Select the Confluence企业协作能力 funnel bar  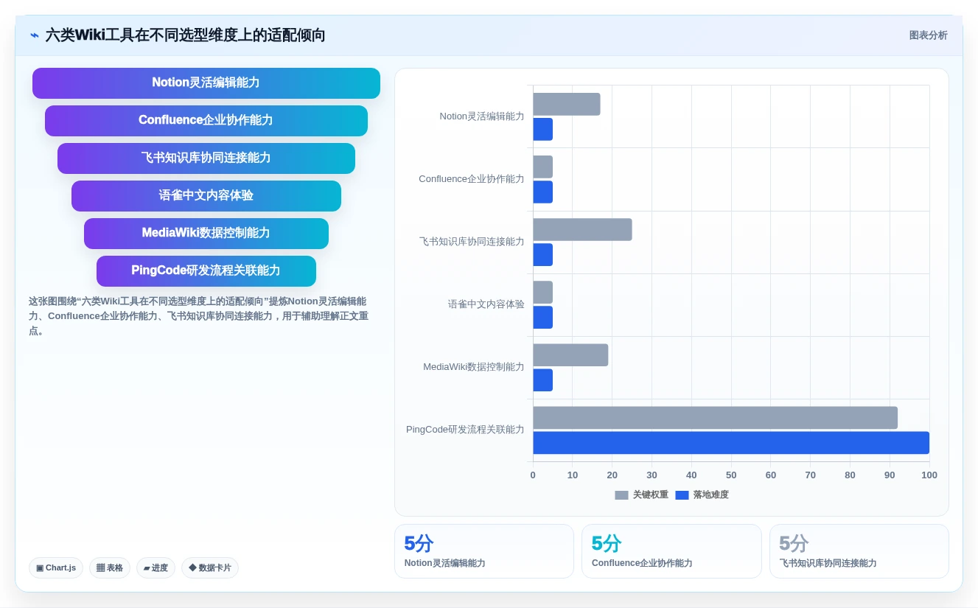[206, 121]
